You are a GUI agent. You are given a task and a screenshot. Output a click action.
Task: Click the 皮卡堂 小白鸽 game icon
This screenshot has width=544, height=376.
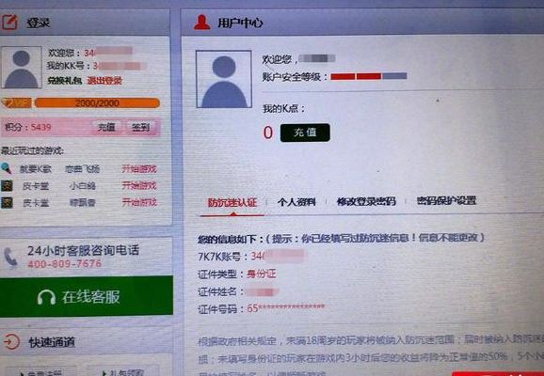[7, 185]
